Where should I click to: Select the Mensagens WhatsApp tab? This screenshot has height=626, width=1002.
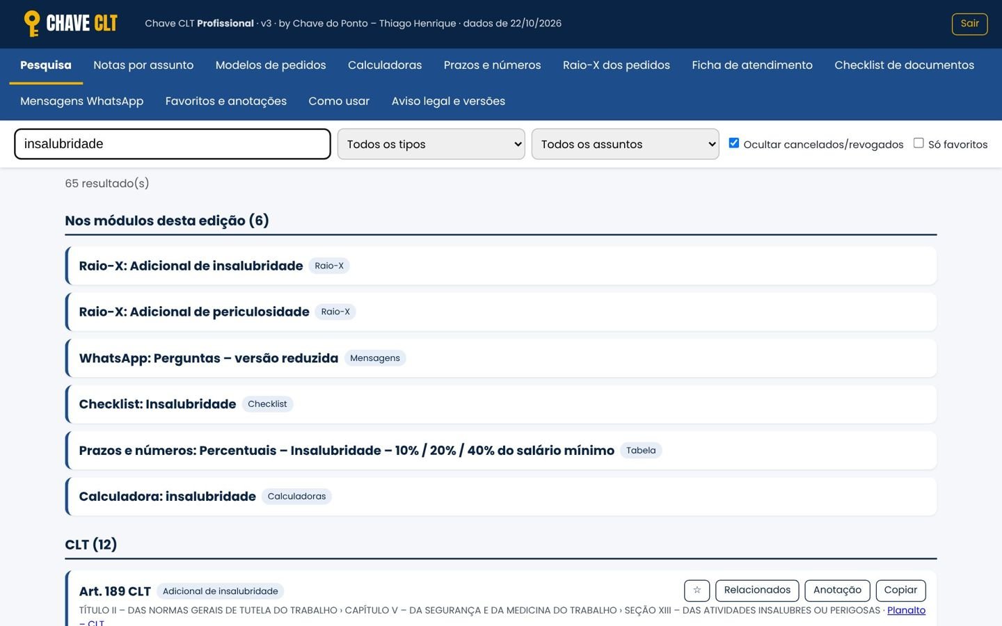tap(82, 102)
